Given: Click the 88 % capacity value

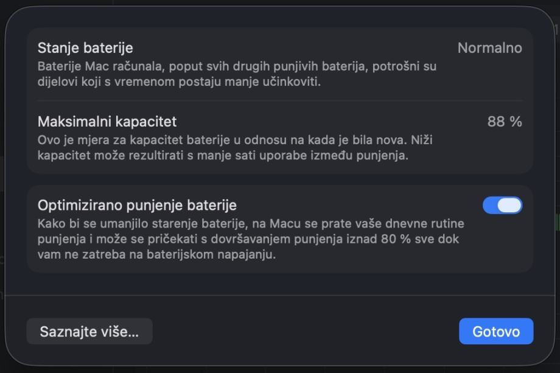Looking at the screenshot, I should coord(504,122).
